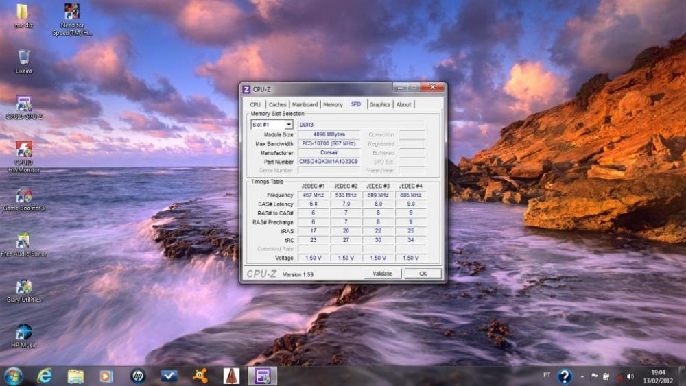Launch Game Booster 3 from desktop
This screenshot has height=386, width=686.
click(24, 197)
